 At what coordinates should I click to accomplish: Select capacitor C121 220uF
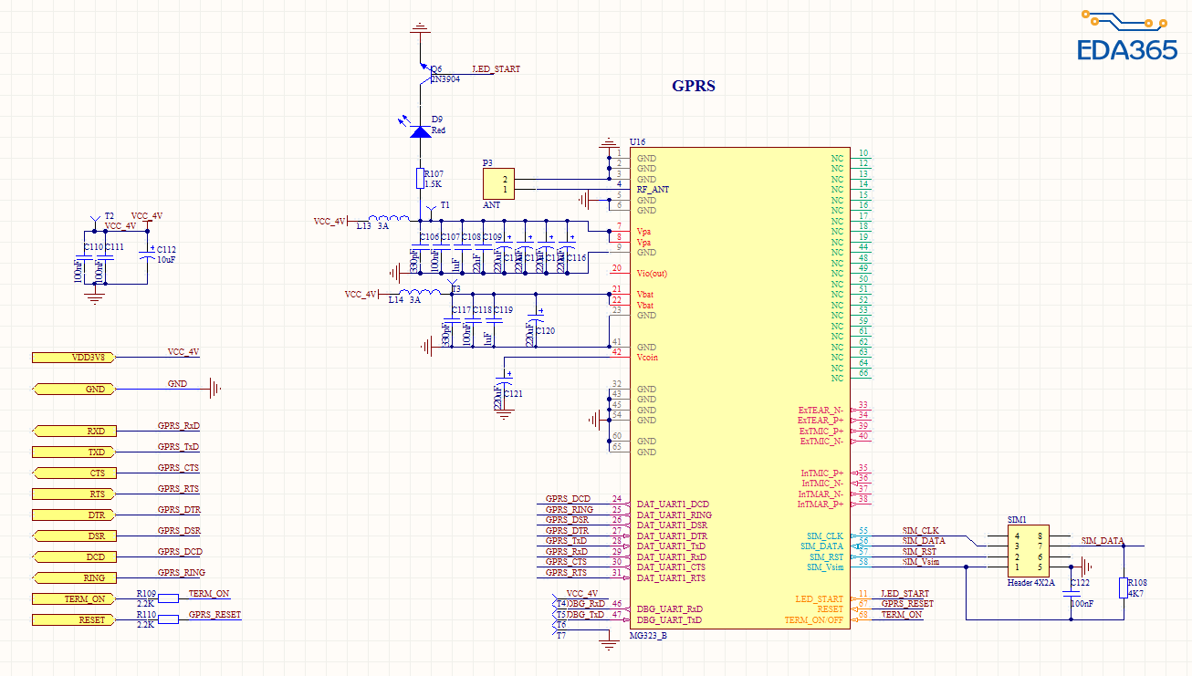[x=505, y=394]
